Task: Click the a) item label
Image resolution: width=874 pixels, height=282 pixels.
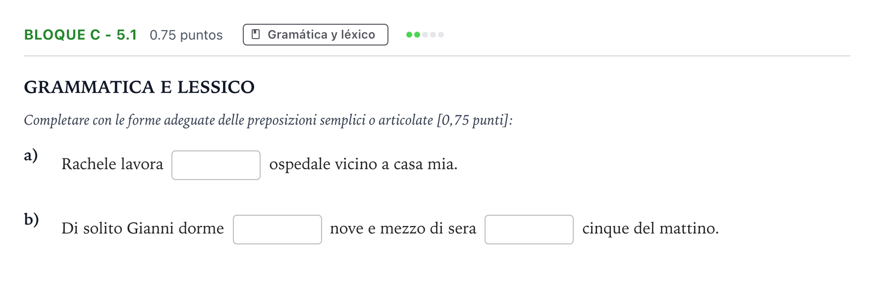Action: [x=31, y=155]
